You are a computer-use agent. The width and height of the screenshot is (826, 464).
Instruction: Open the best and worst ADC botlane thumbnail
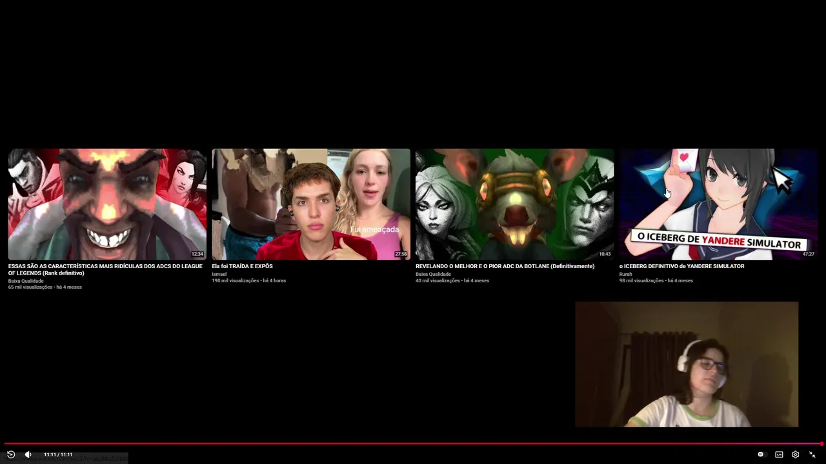(x=514, y=204)
